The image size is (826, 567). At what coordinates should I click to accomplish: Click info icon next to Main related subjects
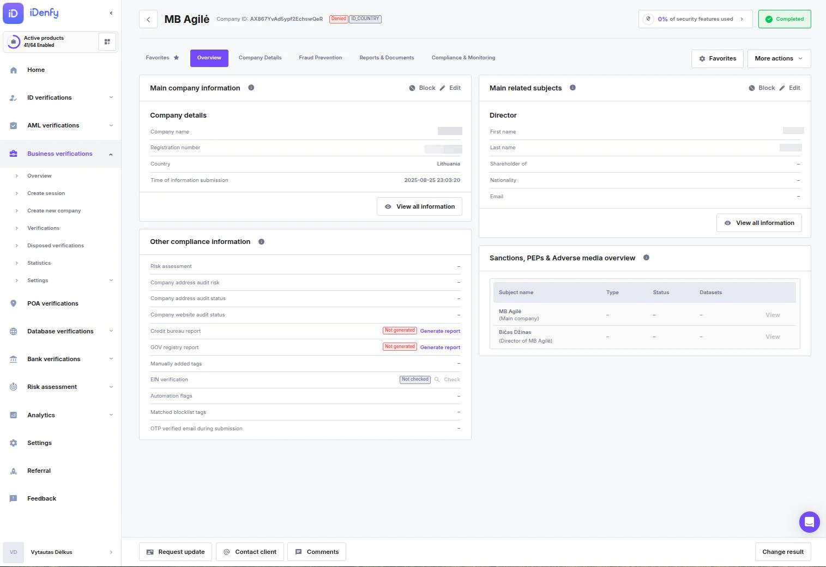(x=572, y=88)
